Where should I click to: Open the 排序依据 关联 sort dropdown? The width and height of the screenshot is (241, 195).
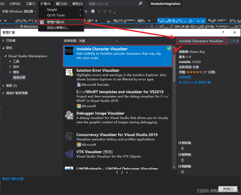click(98, 41)
